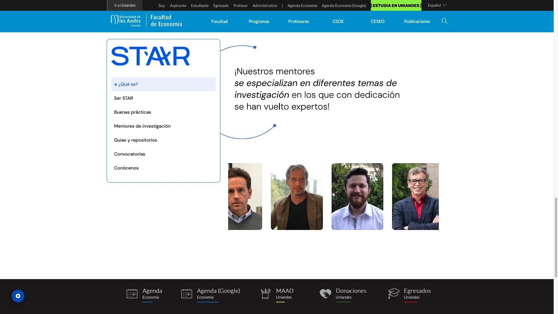
Task: Click the Donaciones heart icon
Action: (x=325, y=294)
